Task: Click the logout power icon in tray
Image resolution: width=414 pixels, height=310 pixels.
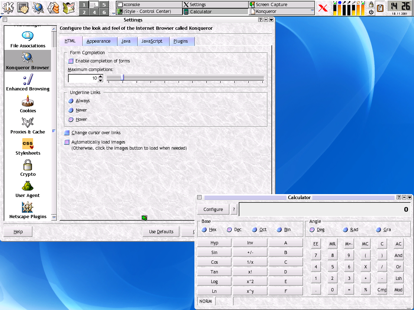Action: click(371, 12)
